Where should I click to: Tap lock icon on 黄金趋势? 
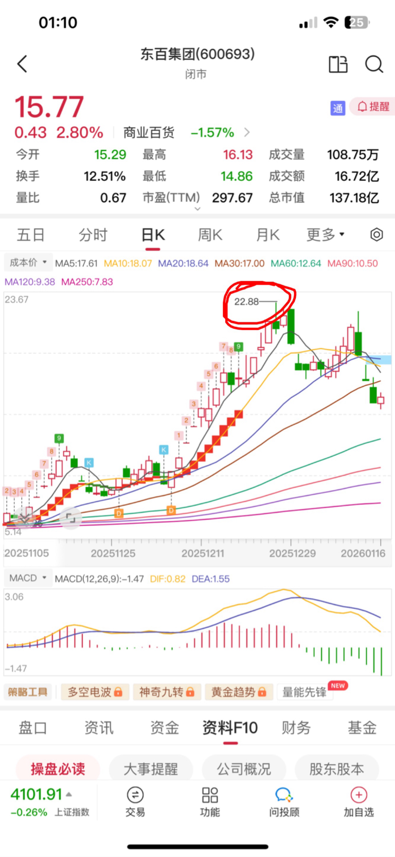point(262,692)
